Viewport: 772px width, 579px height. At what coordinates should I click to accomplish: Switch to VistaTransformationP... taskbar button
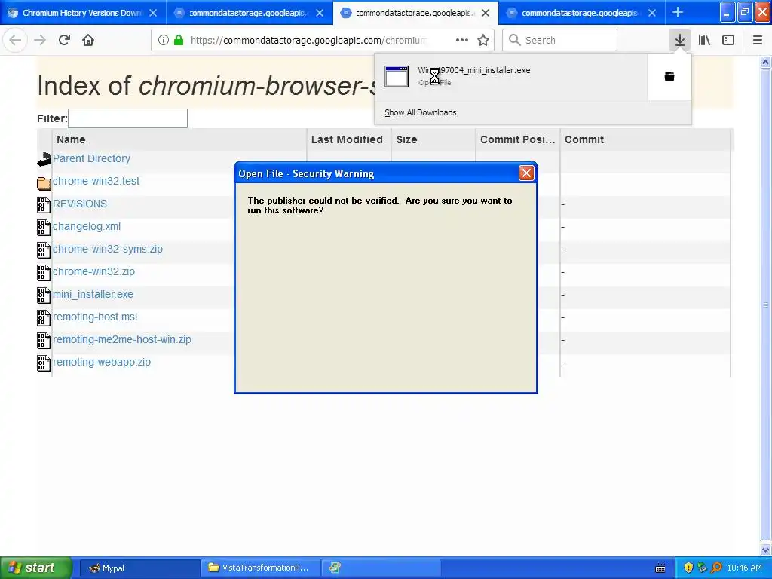[260, 568]
